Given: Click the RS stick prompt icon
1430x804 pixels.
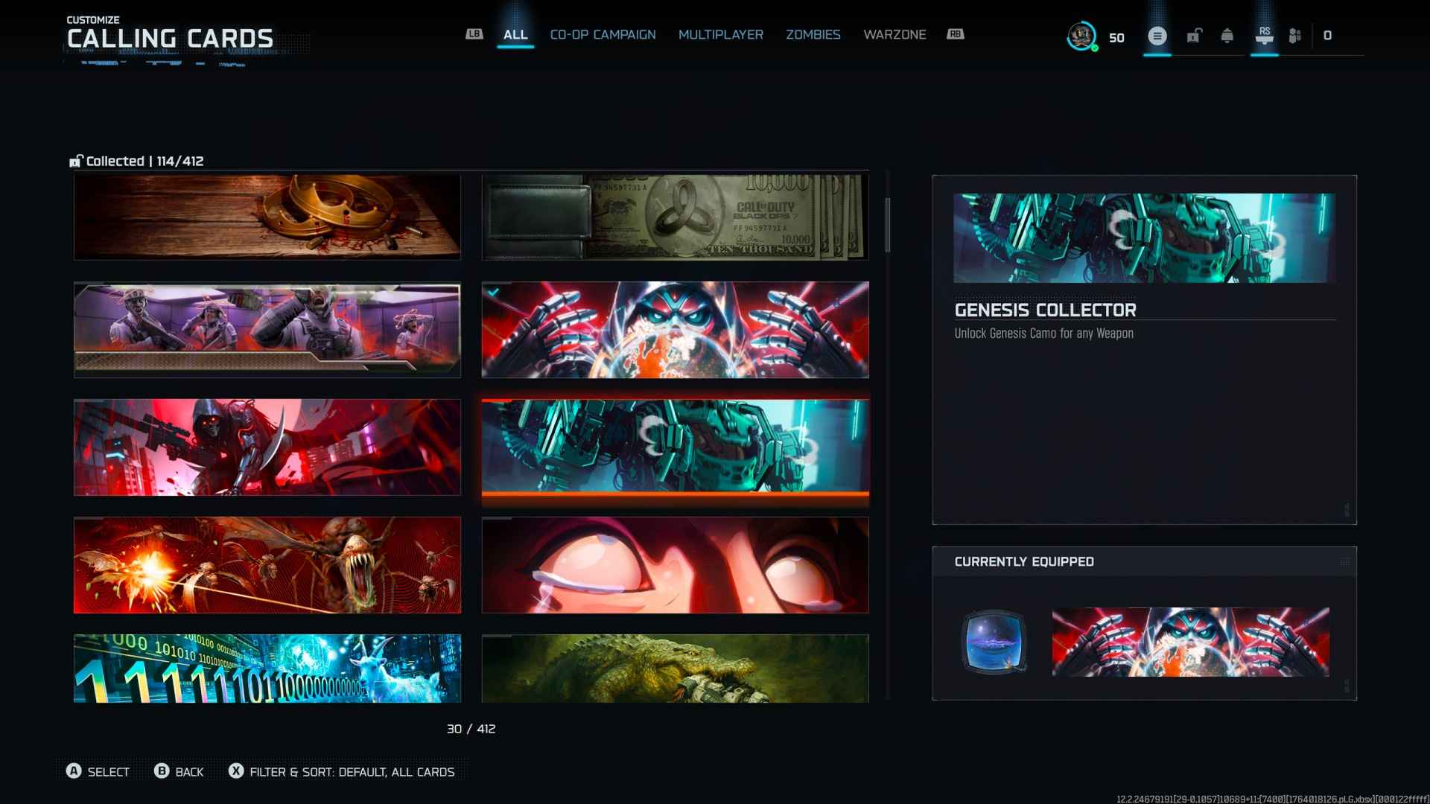Looking at the screenshot, I should [x=1264, y=36].
